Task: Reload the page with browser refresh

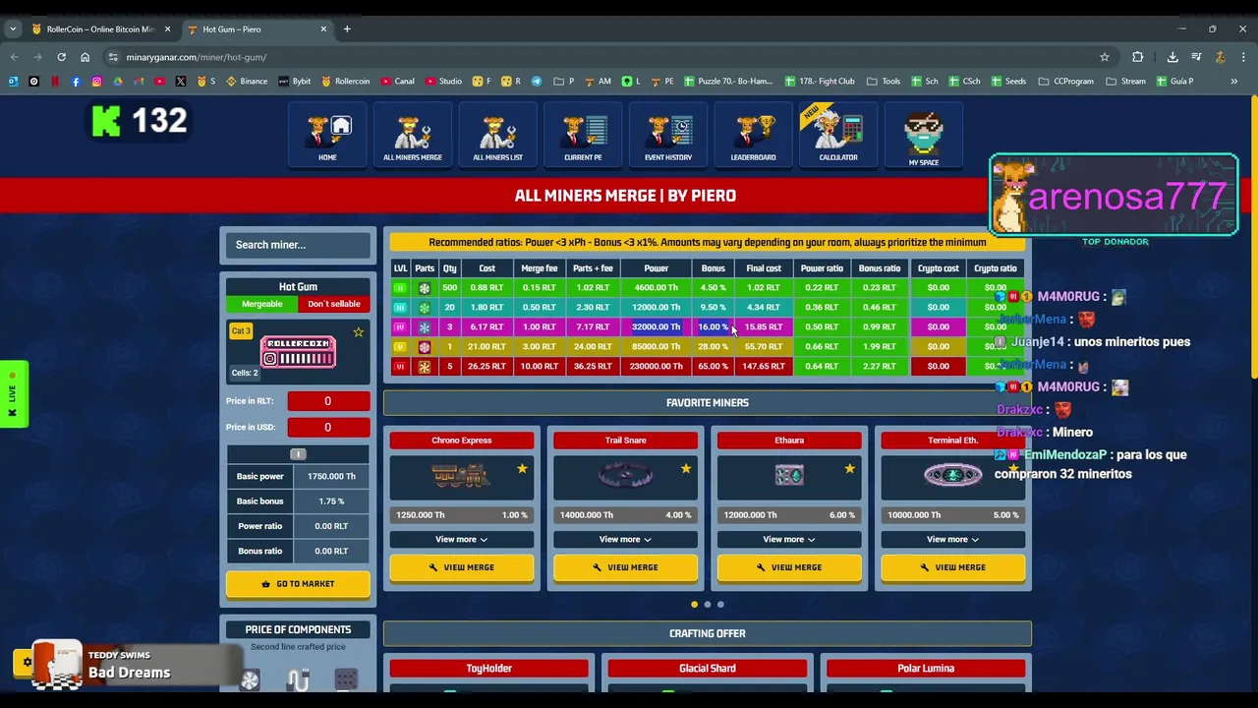Action: coord(61,57)
